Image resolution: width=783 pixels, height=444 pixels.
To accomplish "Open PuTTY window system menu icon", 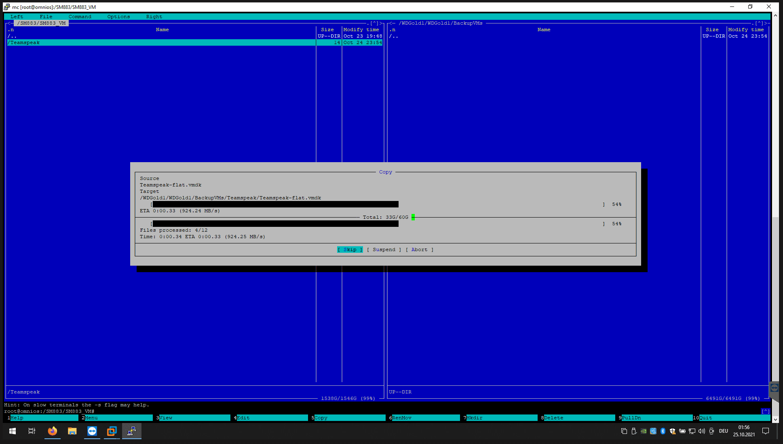I will point(7,7).
